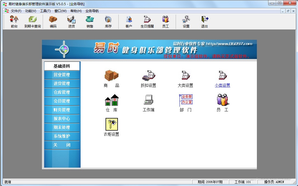Open 折扣设置 (Discount Settings) icon

click(x=148, y=78)
